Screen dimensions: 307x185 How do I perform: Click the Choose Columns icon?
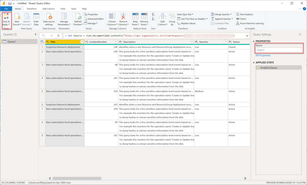[x=112, y=16]
